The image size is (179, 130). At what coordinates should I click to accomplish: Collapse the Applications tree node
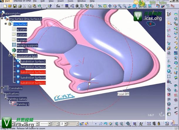coord(2,93)
